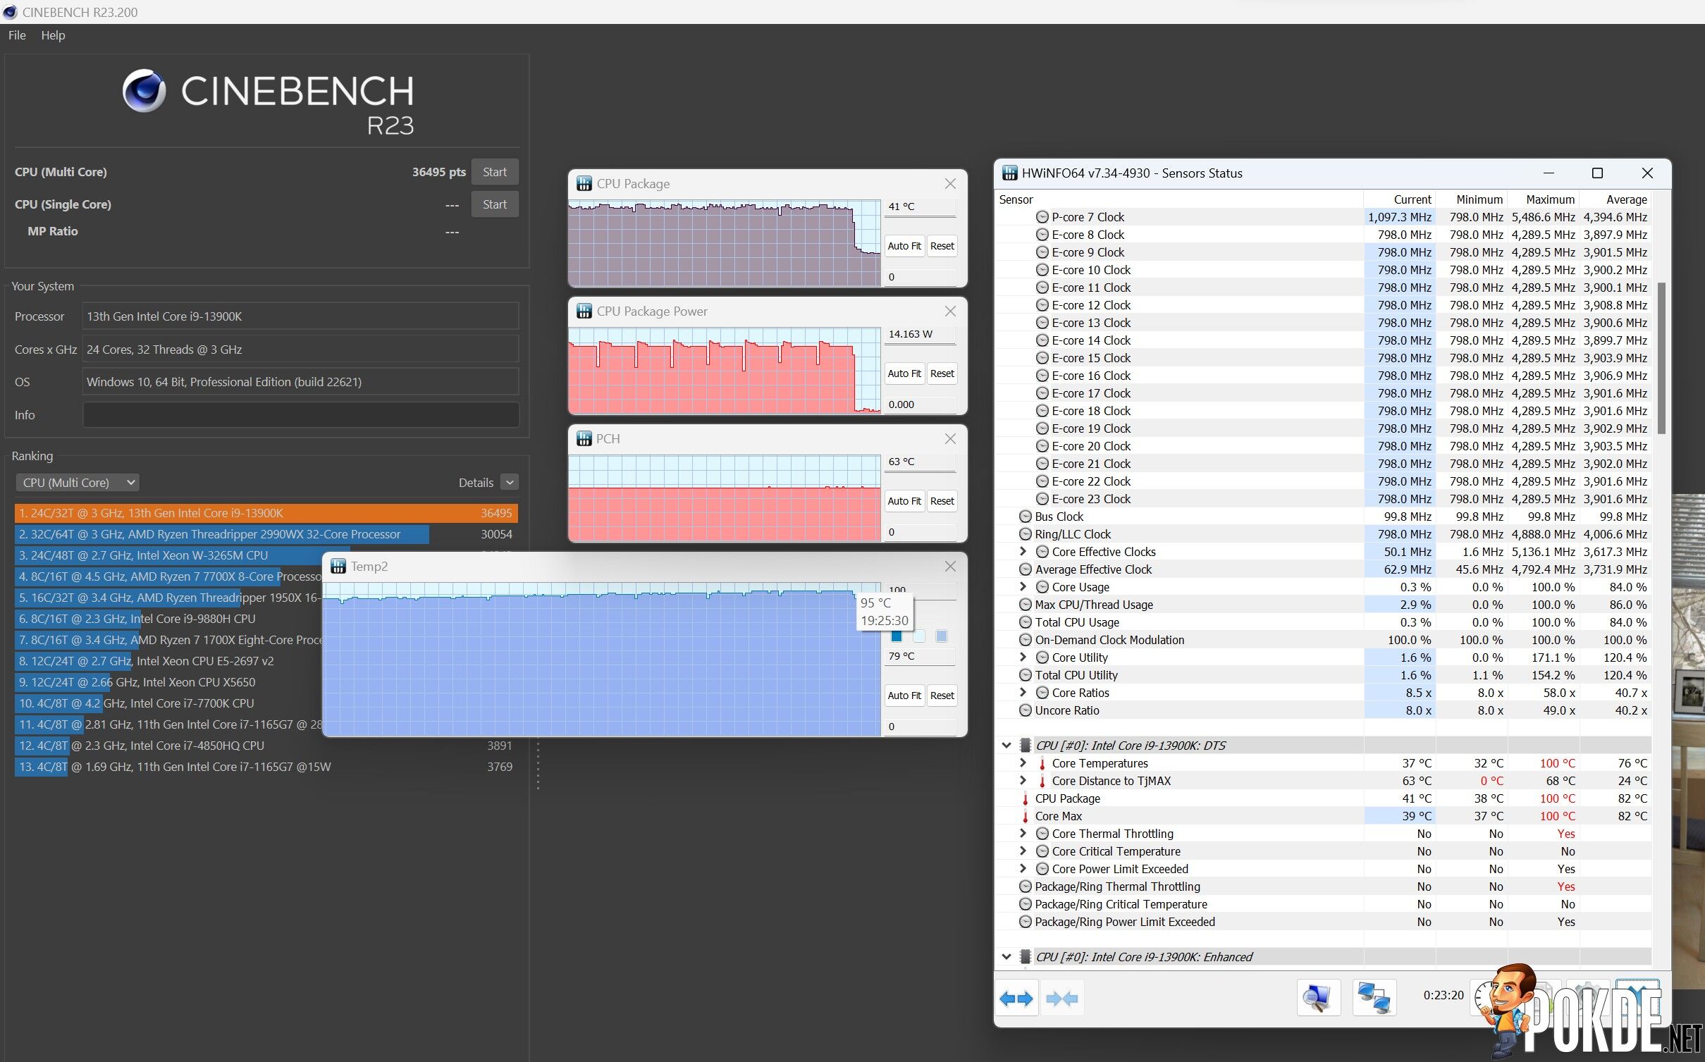The image size is (1705, 1062).
Task: Click Auto Fit in CPU Package graph
Action: [904, 246]
